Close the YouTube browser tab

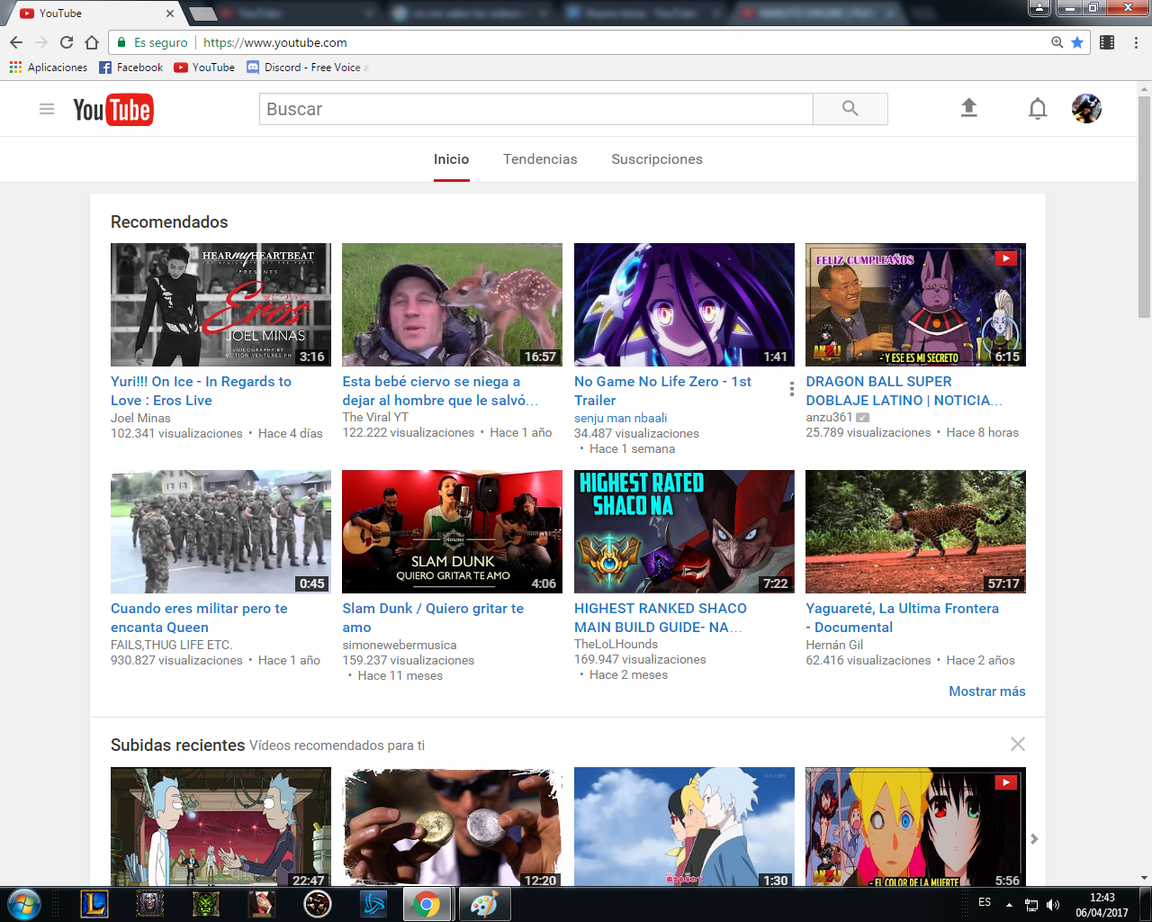(x=170, y=14)
